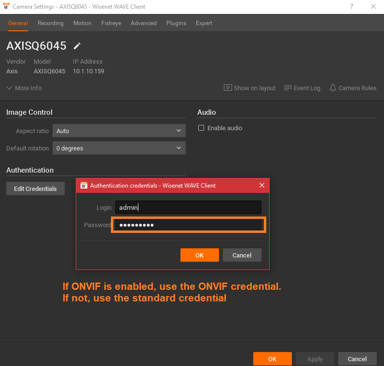Open the Fisheye tab
Image resolution: width=384 pixels, height=366 pixels.
(x=111, y=23)
